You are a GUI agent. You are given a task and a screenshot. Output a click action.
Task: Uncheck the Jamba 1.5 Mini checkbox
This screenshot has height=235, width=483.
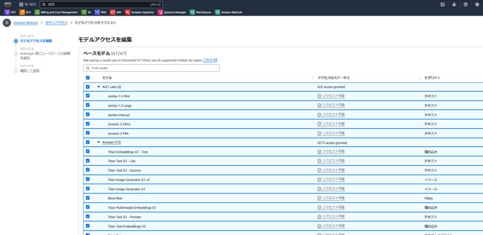point(88,96)
